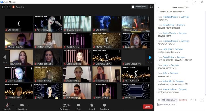
Task: Go to next gallery page arrow
Action: click(150, 57)
